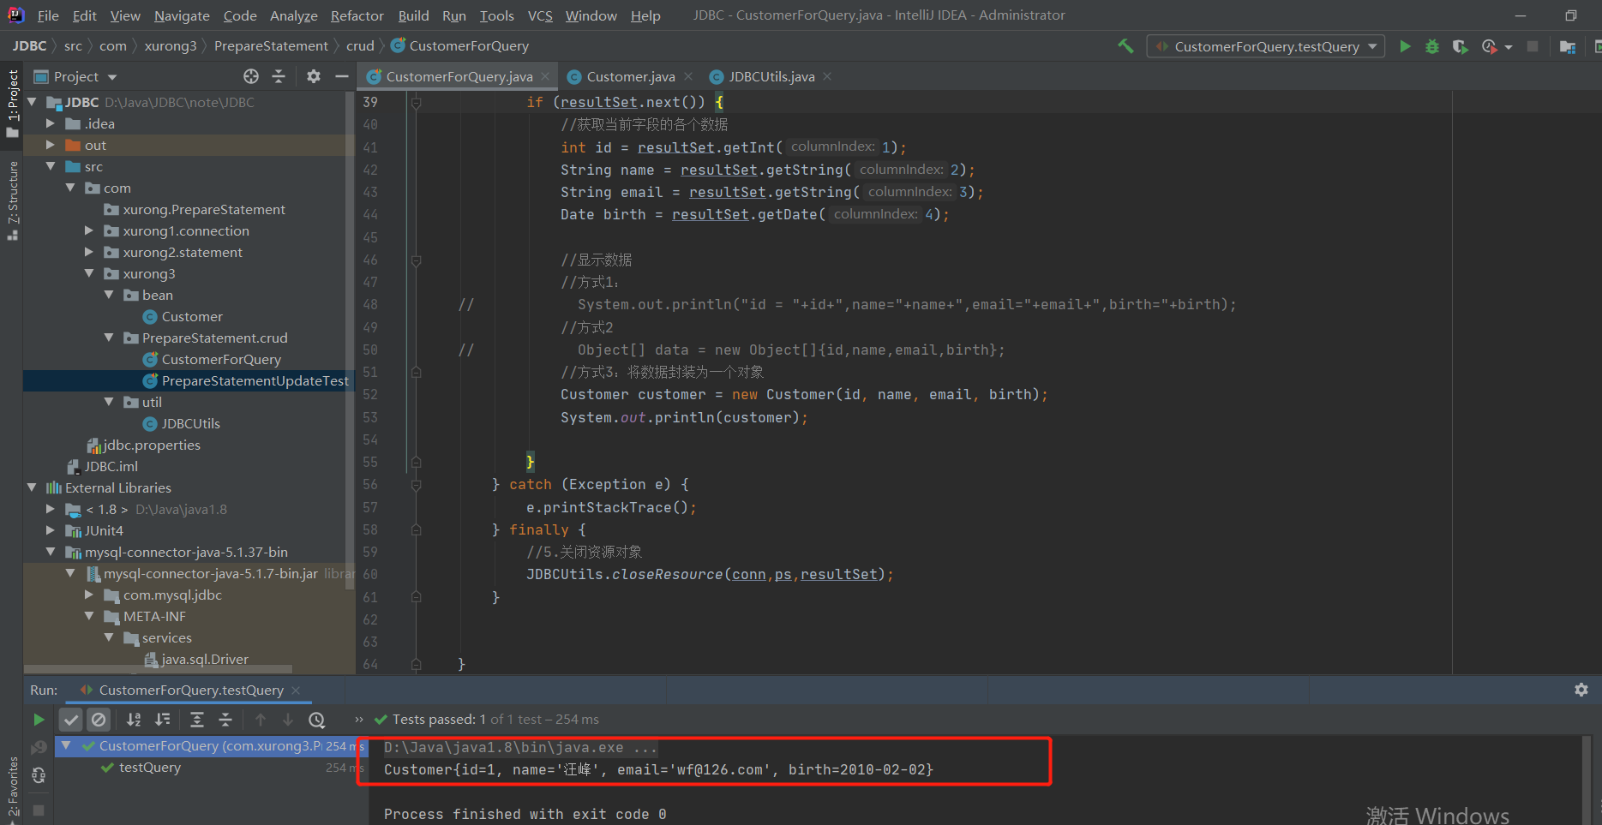Switch to the Customer.java tab
Viewport: 1602px width, 825px height.
(x=631, y=76)
